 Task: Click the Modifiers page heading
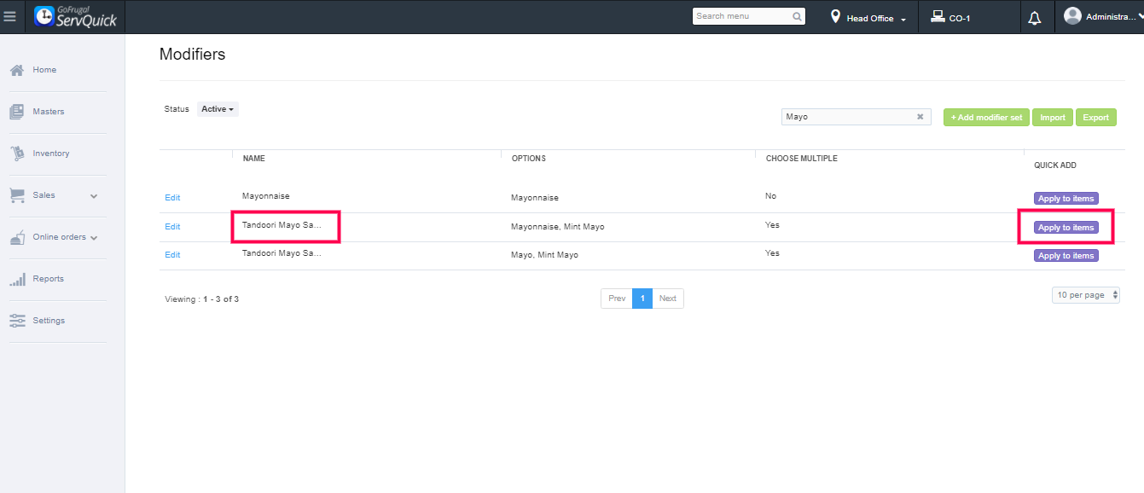[x=192, y=55]
